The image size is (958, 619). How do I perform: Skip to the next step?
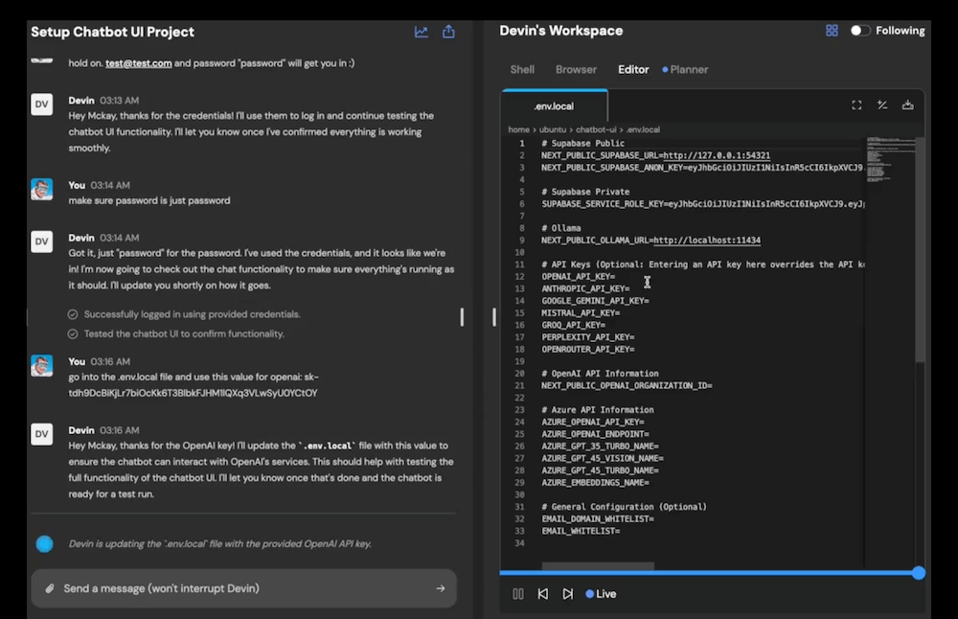click(568, 594)
